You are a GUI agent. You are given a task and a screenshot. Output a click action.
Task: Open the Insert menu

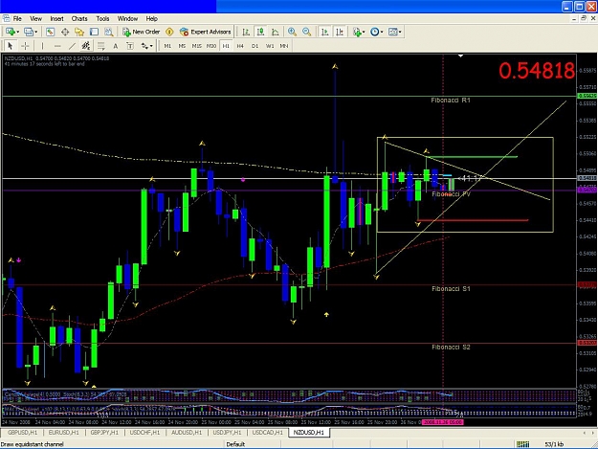56,19
